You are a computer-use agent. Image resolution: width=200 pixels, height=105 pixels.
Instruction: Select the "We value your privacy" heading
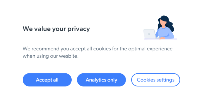(56, 29)
